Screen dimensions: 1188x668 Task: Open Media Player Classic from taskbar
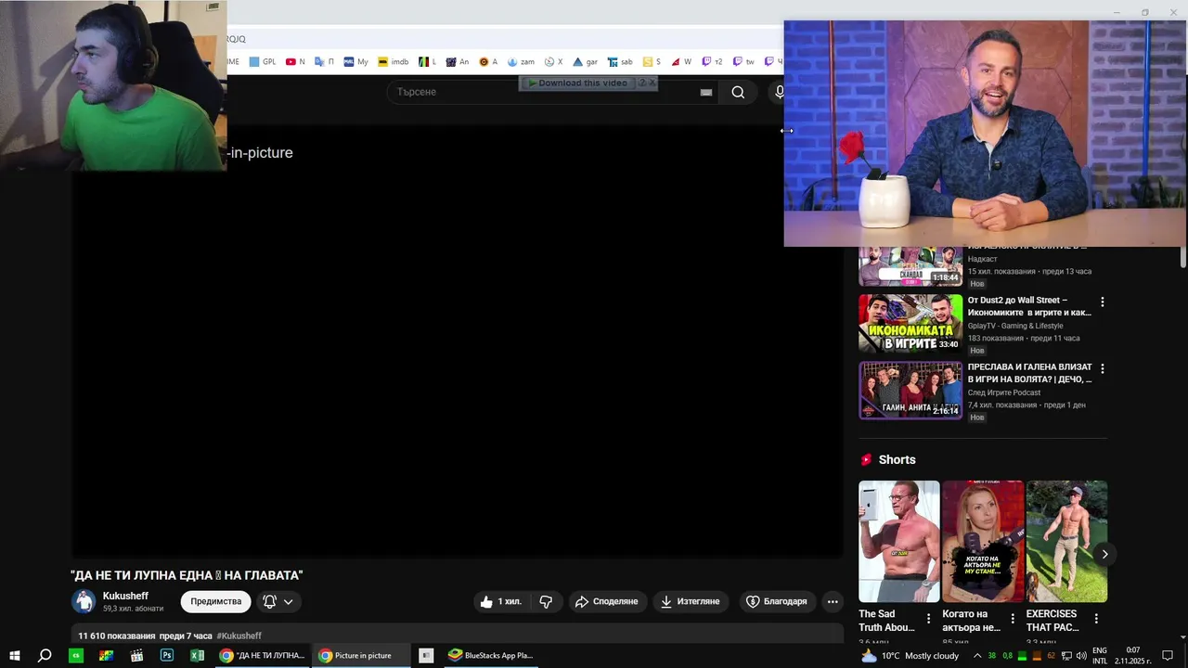pos(137,655)
